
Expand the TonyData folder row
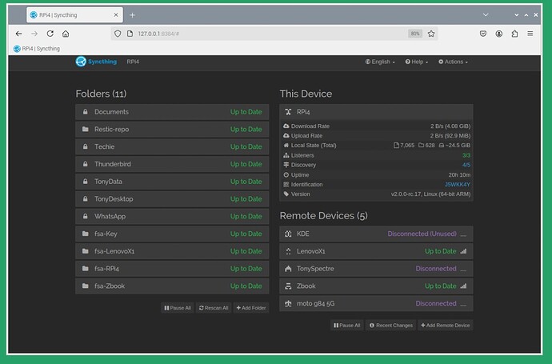coord(172,182)
